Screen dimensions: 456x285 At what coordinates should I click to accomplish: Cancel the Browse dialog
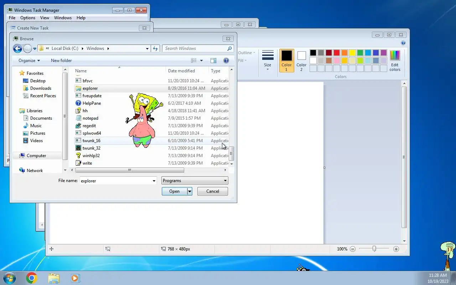[x=213, y=191]
